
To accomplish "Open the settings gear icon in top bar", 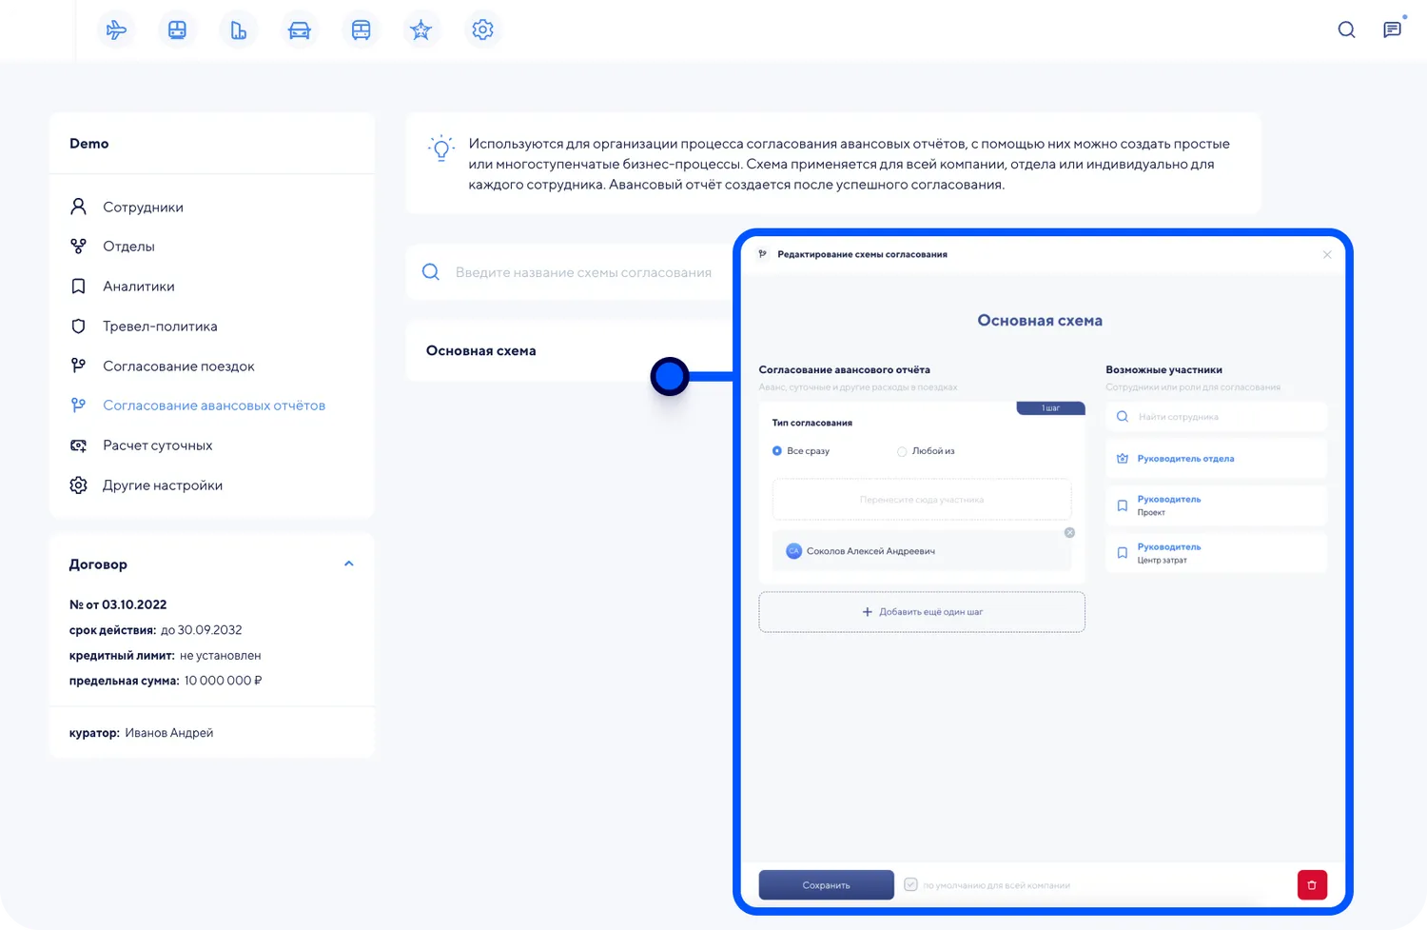I will 482,30.
